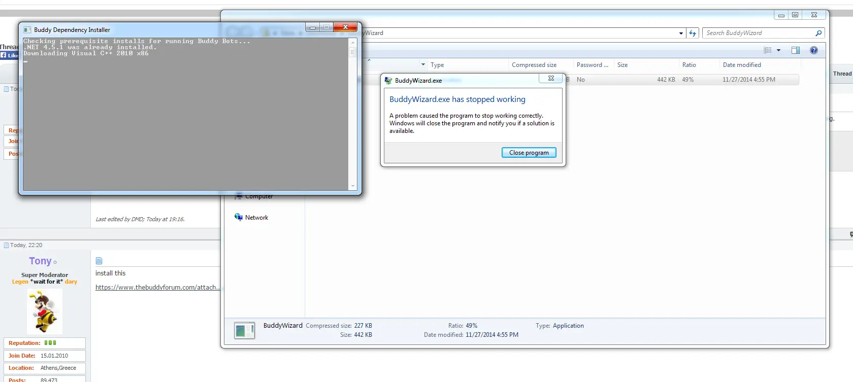Sort by Compressed size column header

[534, 65]
